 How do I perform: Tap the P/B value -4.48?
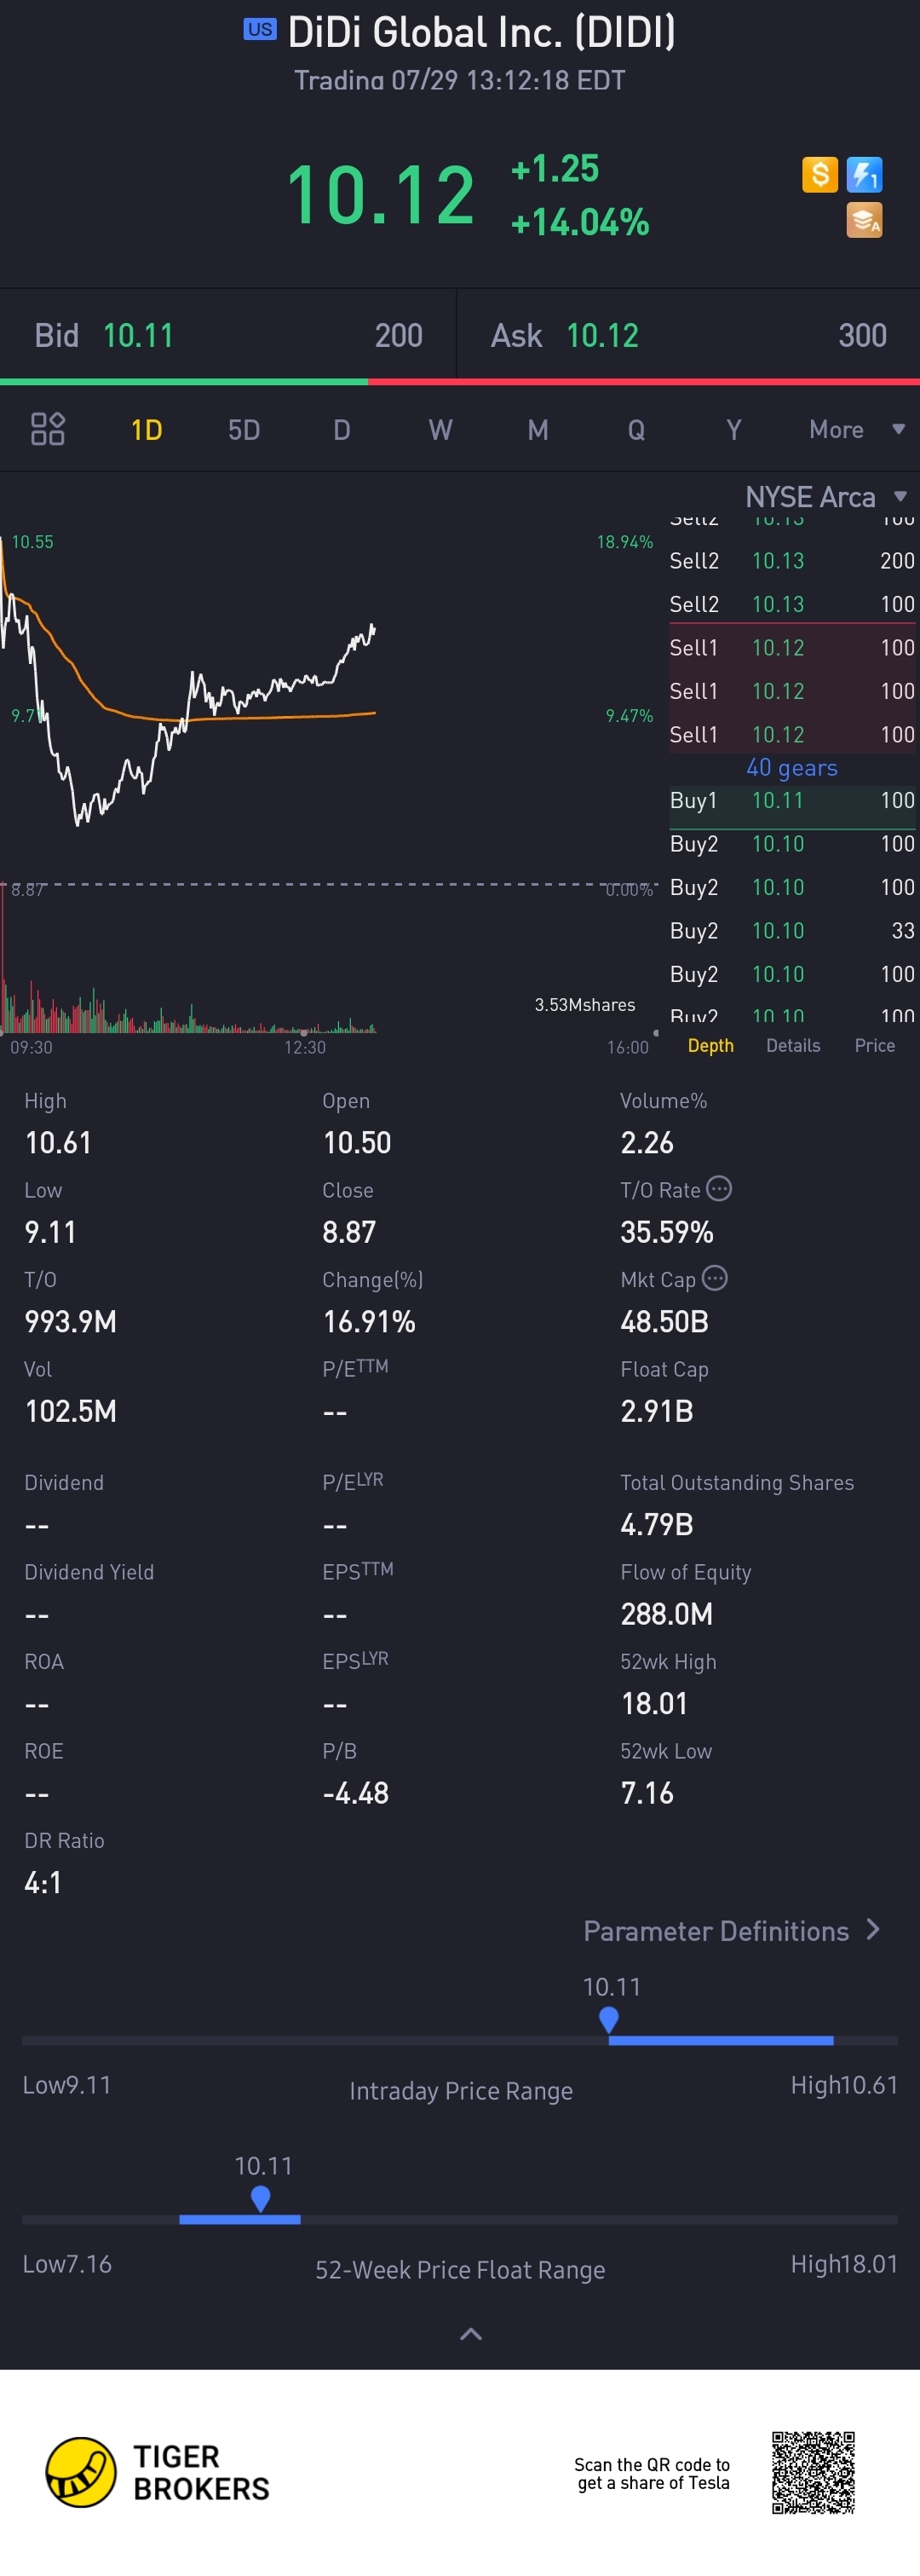point(354,1793)
